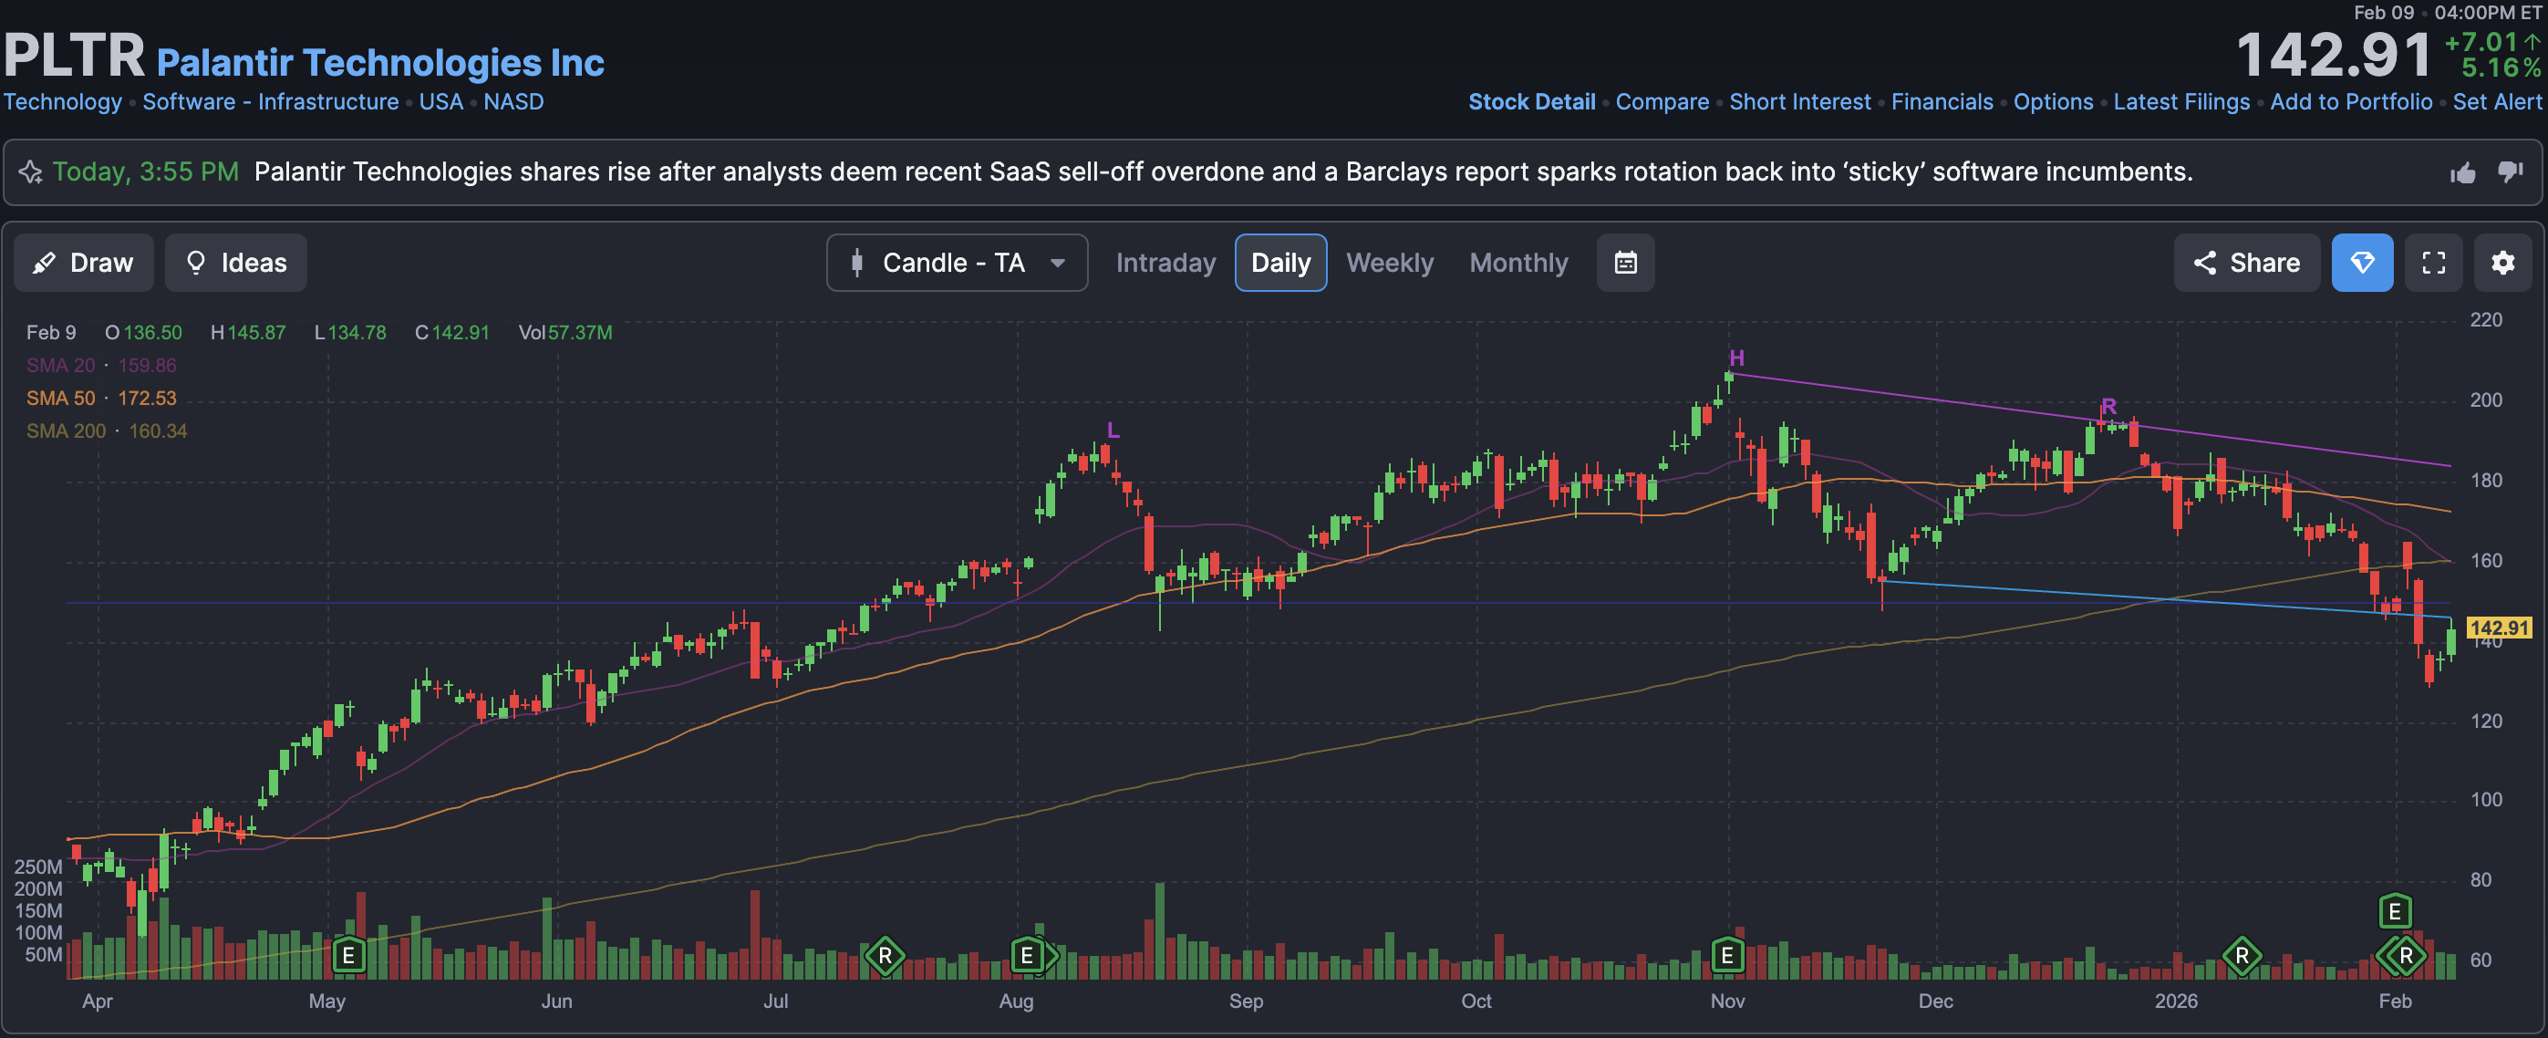Open the Ideas panel
Screen dimensions: 2548x1038
[x=235, y=262]
